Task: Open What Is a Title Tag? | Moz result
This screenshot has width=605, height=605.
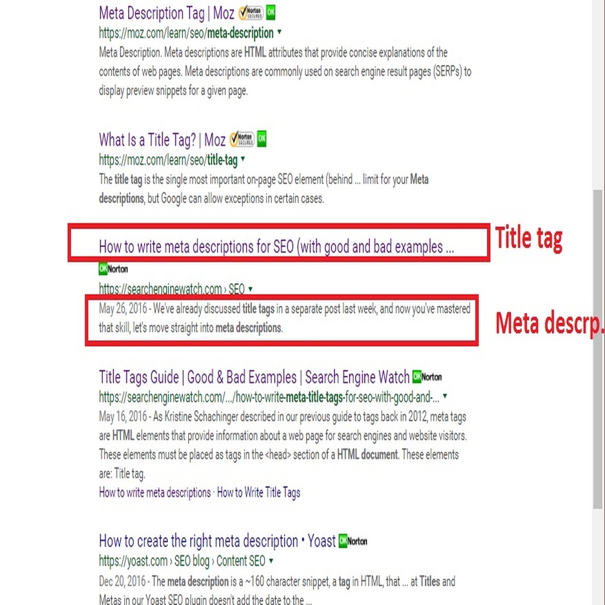Action: [x=162, y=140]
